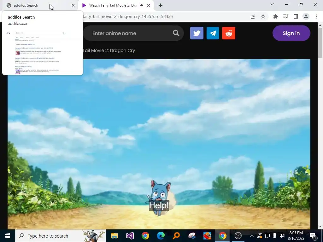Open the Candy Crush taskbar icon

[207, 236]
